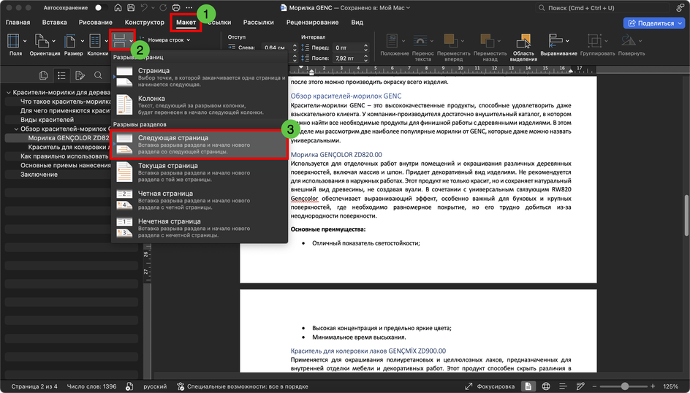
Task: Open the Рассылки tab
Action: 258,22
